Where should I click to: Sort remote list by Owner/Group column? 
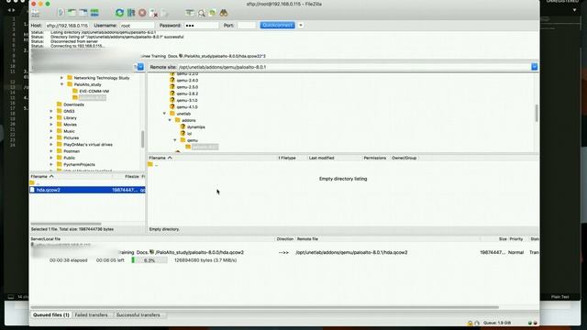coord(404,158)
